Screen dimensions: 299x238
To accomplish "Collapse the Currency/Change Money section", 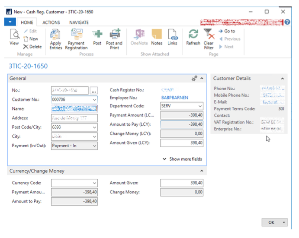I will click(201, 171).
